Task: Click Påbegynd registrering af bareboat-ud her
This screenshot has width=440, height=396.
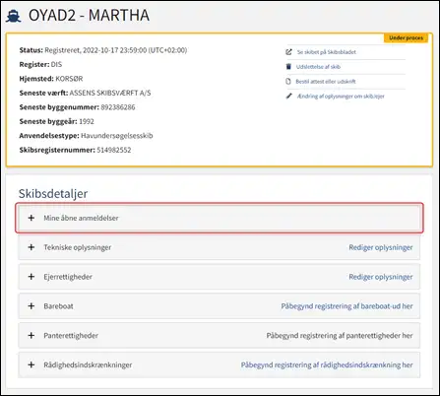Action: pyautogui.click(x=346, y=306)
